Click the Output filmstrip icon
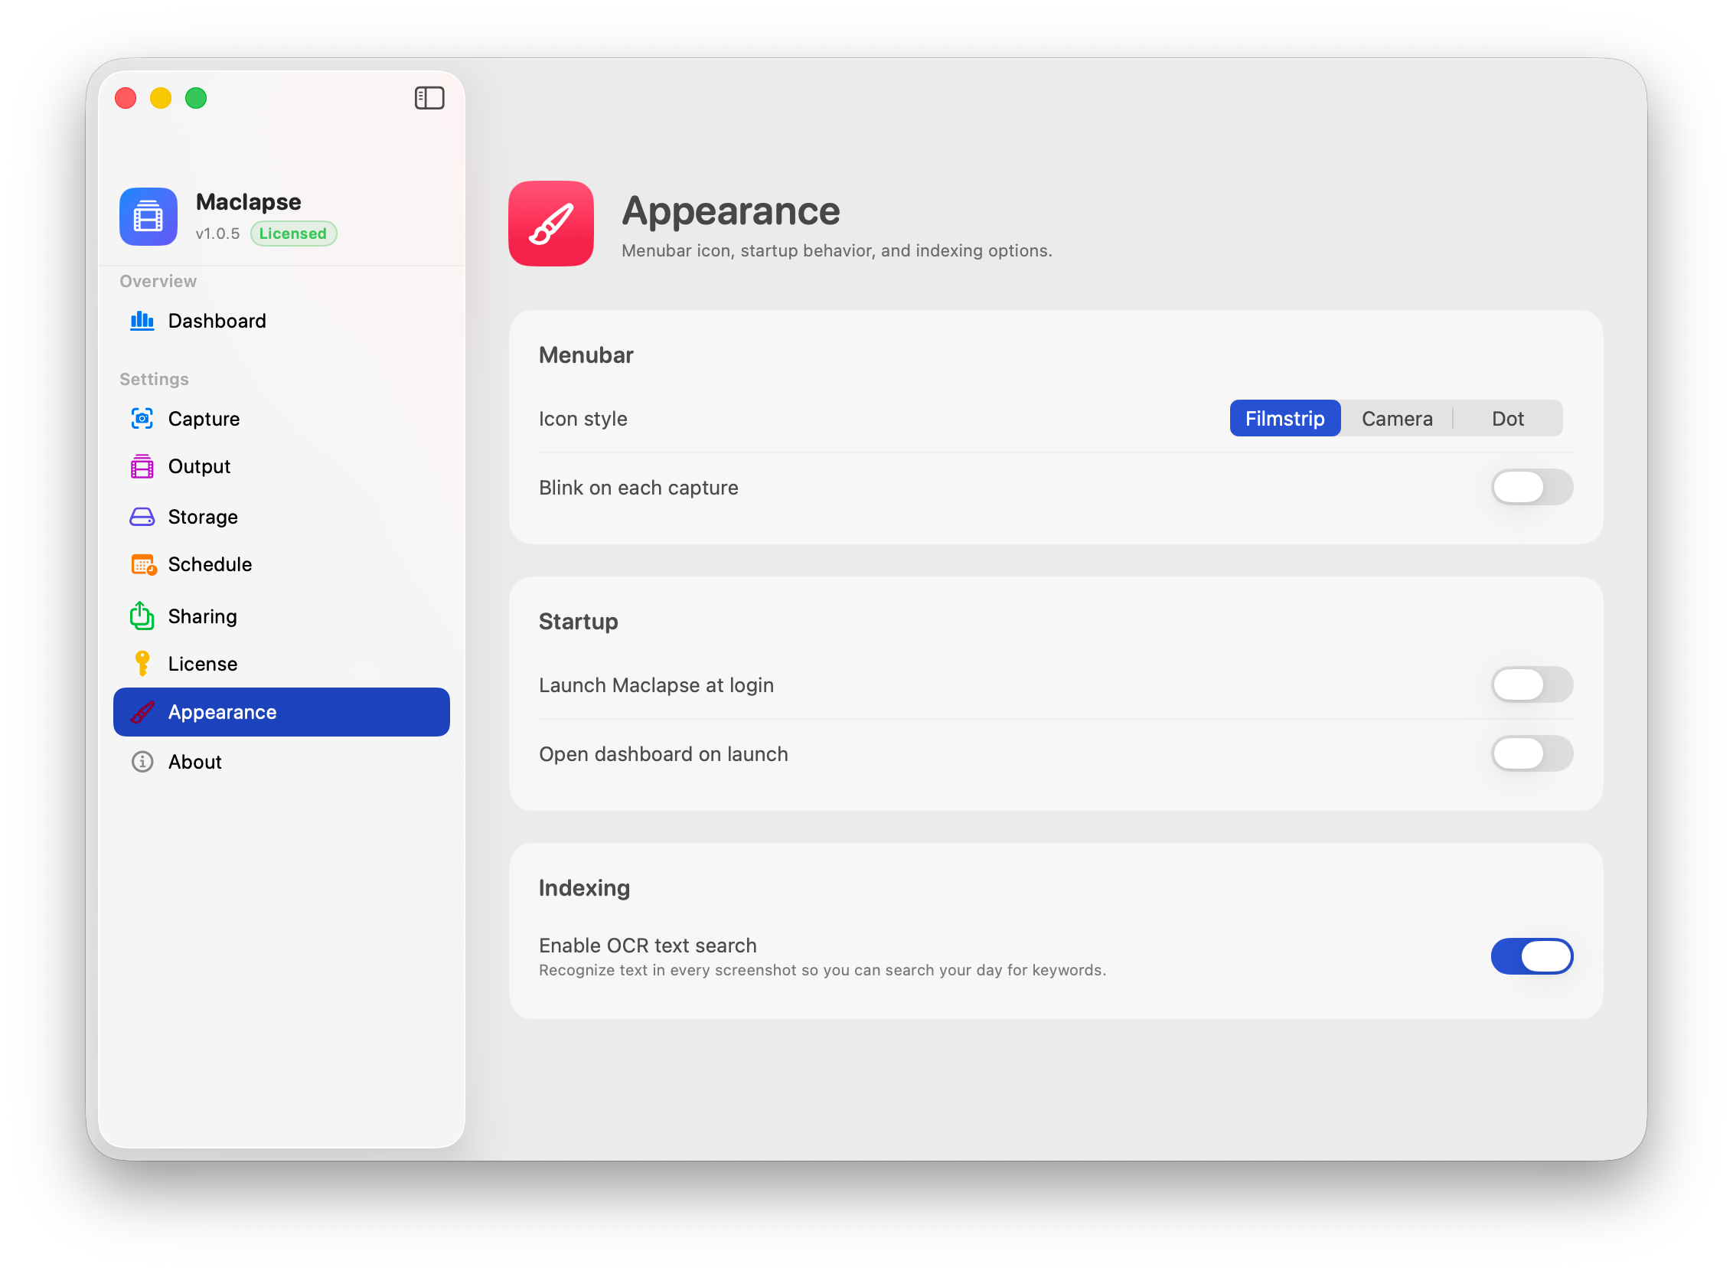Screen dimensions: 1733x1274 tap(142, 466)
